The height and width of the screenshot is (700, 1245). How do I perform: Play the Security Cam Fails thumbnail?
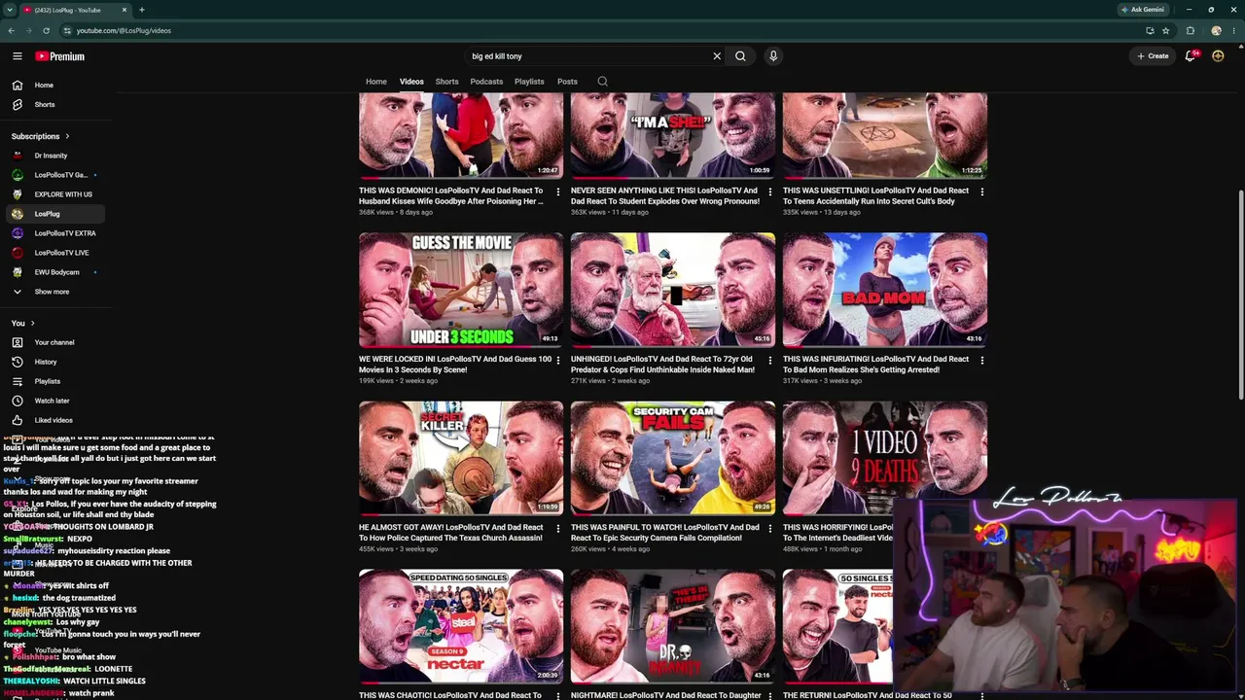(x=673, y=458)
